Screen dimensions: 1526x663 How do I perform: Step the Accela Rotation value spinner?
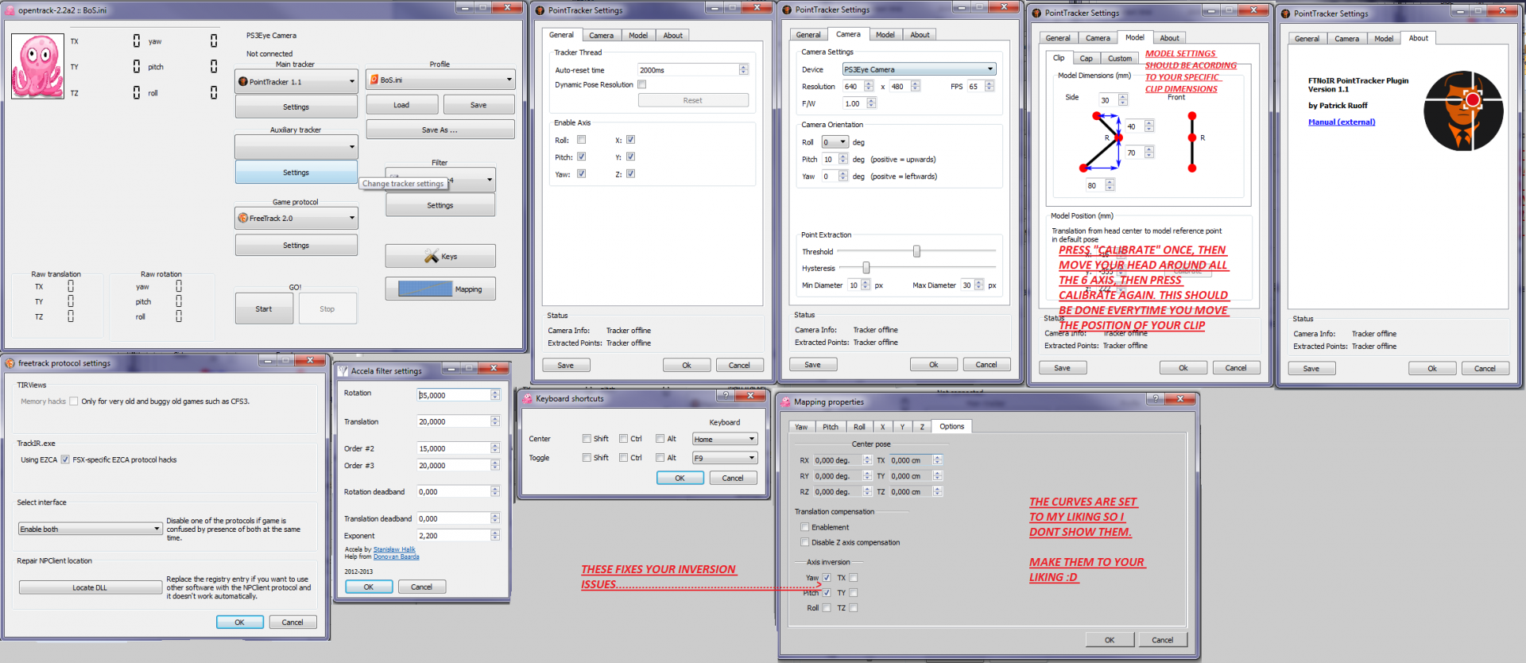(494, 394)
